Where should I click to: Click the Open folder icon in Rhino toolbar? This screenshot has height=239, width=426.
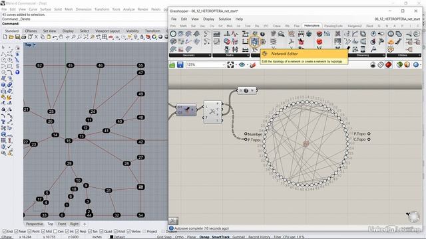tap(11, 37)
